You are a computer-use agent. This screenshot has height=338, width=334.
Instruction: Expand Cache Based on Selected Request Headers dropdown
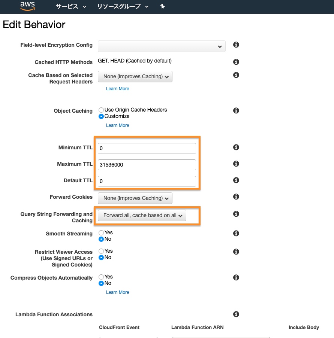pos(135,77)
